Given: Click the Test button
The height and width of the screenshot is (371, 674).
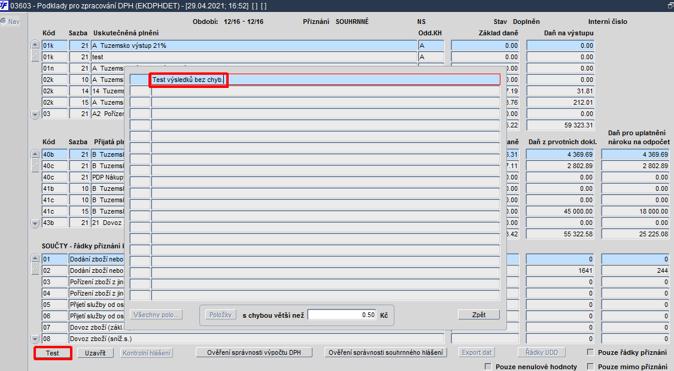Looking at the screenshot, I should click(53, 353).
